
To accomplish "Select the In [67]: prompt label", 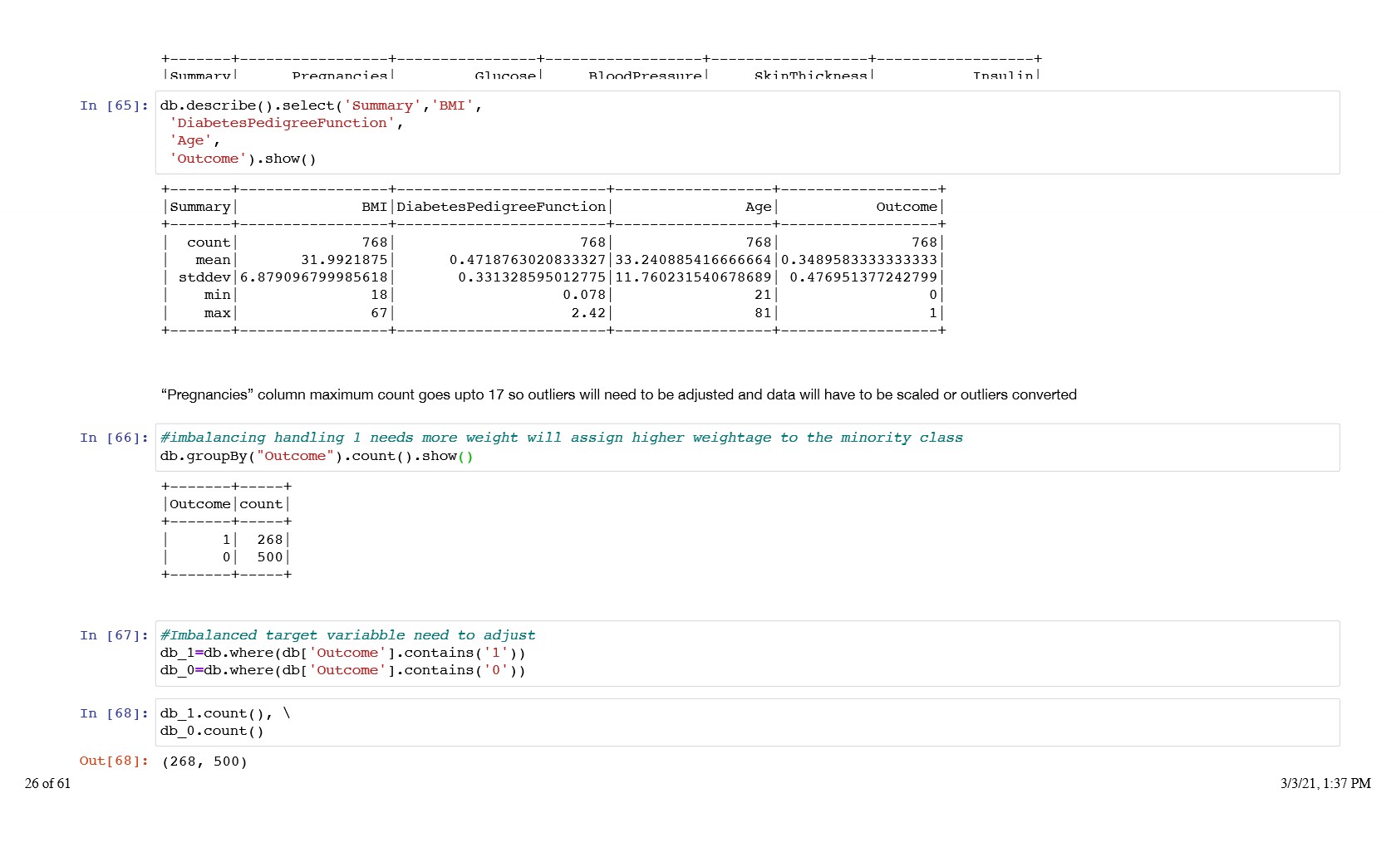I will click(114, 635).
